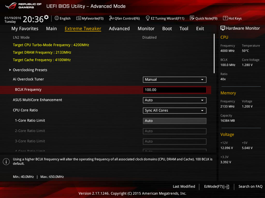Click the settings gear icon beside the clock
This screenshot has width=265, height=198.
click(x=46, y=17)
